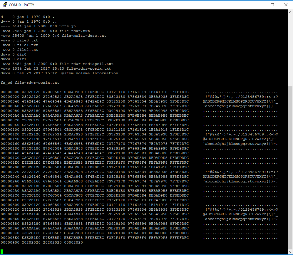Click the 'file2.txt' entry
Image resolution: width=293 pixels, height=255 pixels.
[27, 50]
